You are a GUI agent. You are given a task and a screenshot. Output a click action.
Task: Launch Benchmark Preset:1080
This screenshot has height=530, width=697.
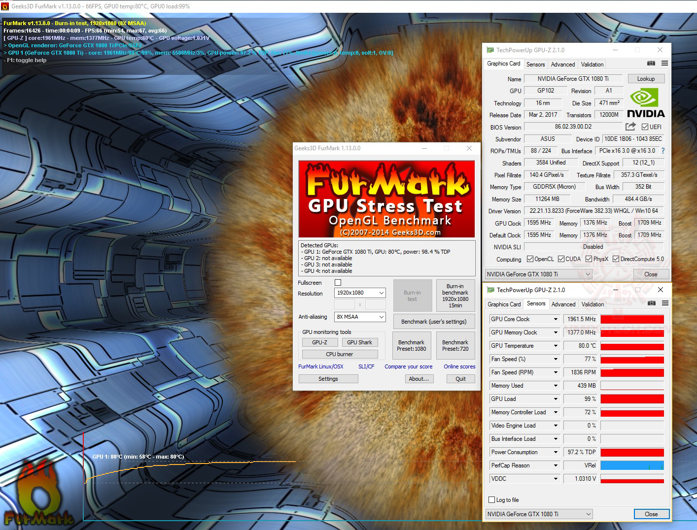(412, 345)
